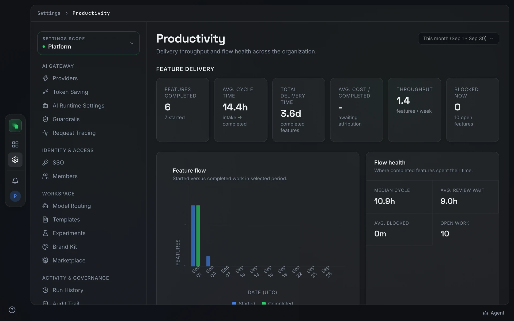The image size is (514, 321).
Task: Select the Avg. Cost / Completed card
Action: [357, 110]
